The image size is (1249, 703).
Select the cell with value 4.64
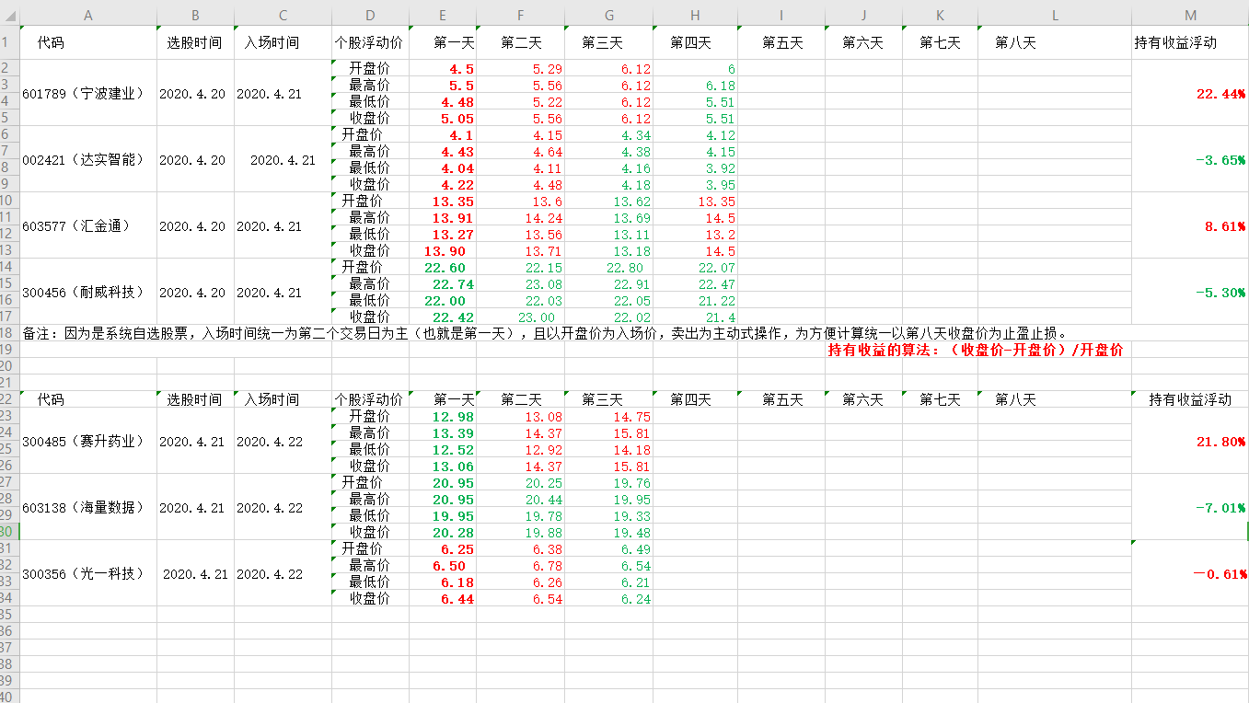(521, 152)
